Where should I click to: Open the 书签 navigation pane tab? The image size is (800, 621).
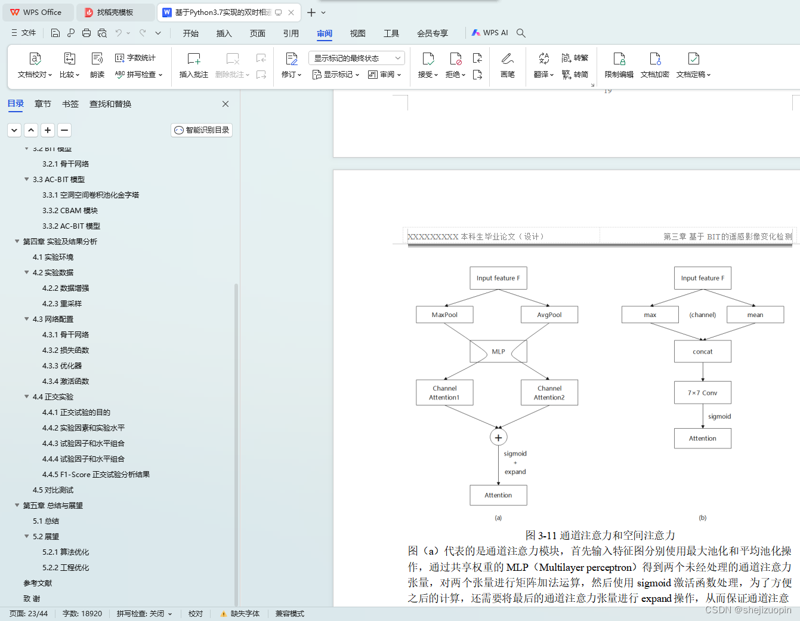(x=70, y=103)
